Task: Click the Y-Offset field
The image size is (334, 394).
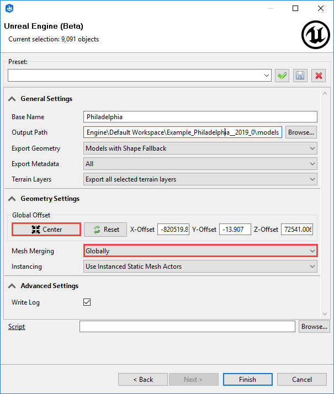Action: pyautogui.click(x=235, y=230)
